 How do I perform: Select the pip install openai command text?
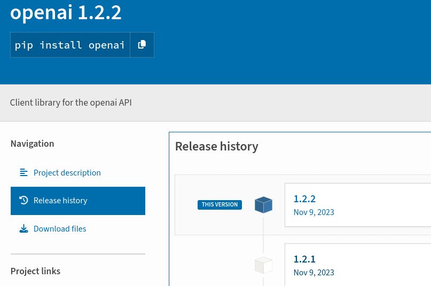[x=70, y=45]
